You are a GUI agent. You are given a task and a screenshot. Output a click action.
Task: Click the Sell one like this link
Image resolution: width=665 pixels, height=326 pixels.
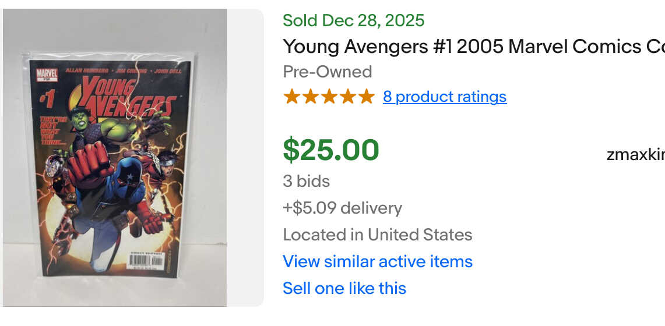click(344, 288)
